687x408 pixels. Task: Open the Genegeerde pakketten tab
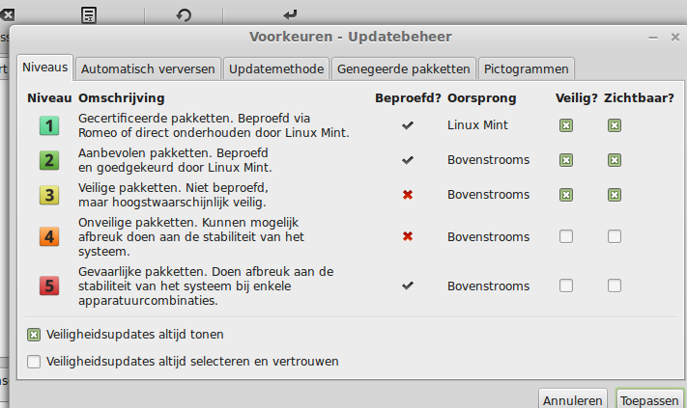coord(403,69)
